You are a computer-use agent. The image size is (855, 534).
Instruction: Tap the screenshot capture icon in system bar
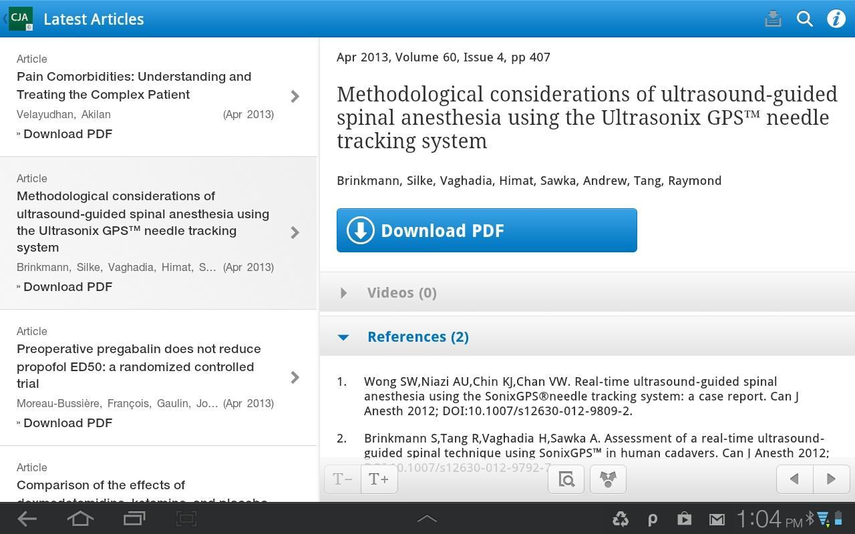186,519
